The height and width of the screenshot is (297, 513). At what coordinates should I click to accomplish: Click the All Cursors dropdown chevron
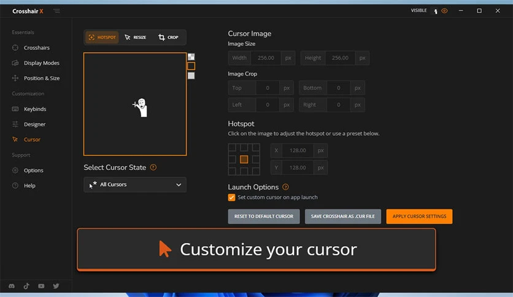pyautogui.click(x=179, y=185)
